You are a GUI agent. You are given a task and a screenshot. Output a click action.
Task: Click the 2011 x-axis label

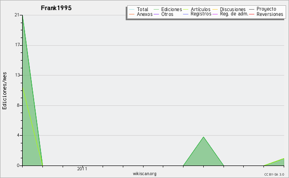point(82,169)
